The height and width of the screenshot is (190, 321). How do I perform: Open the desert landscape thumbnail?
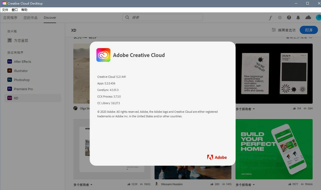click(x=81, y=73)
